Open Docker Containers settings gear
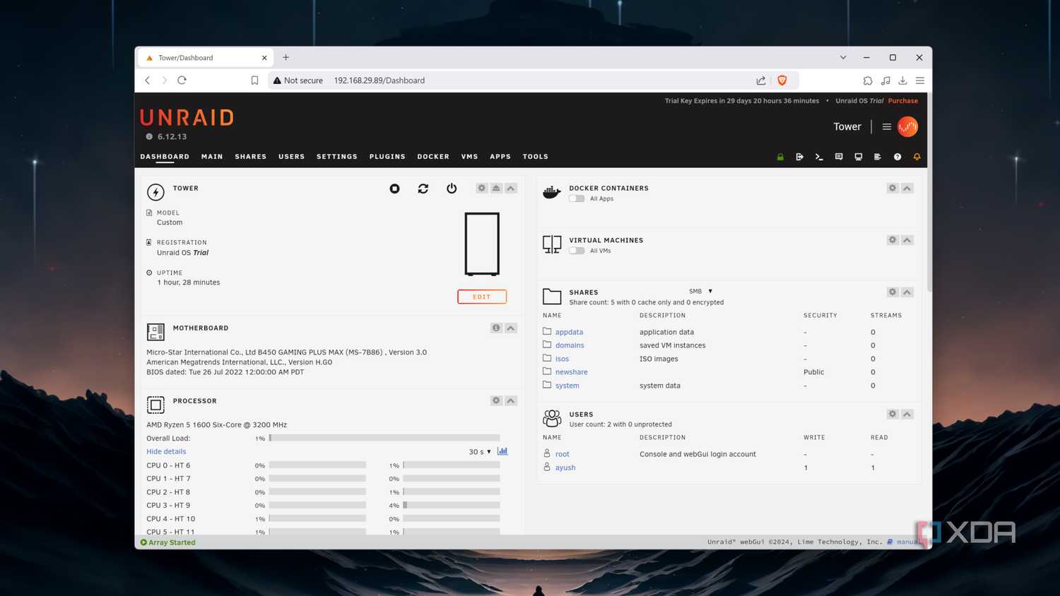Screen dimensions: 1060x596 coord(893,188)
